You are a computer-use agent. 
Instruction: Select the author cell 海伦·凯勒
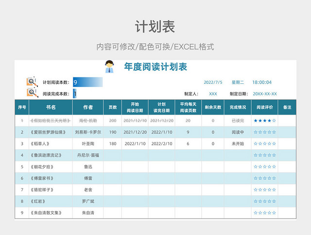(x=88, y=121)
